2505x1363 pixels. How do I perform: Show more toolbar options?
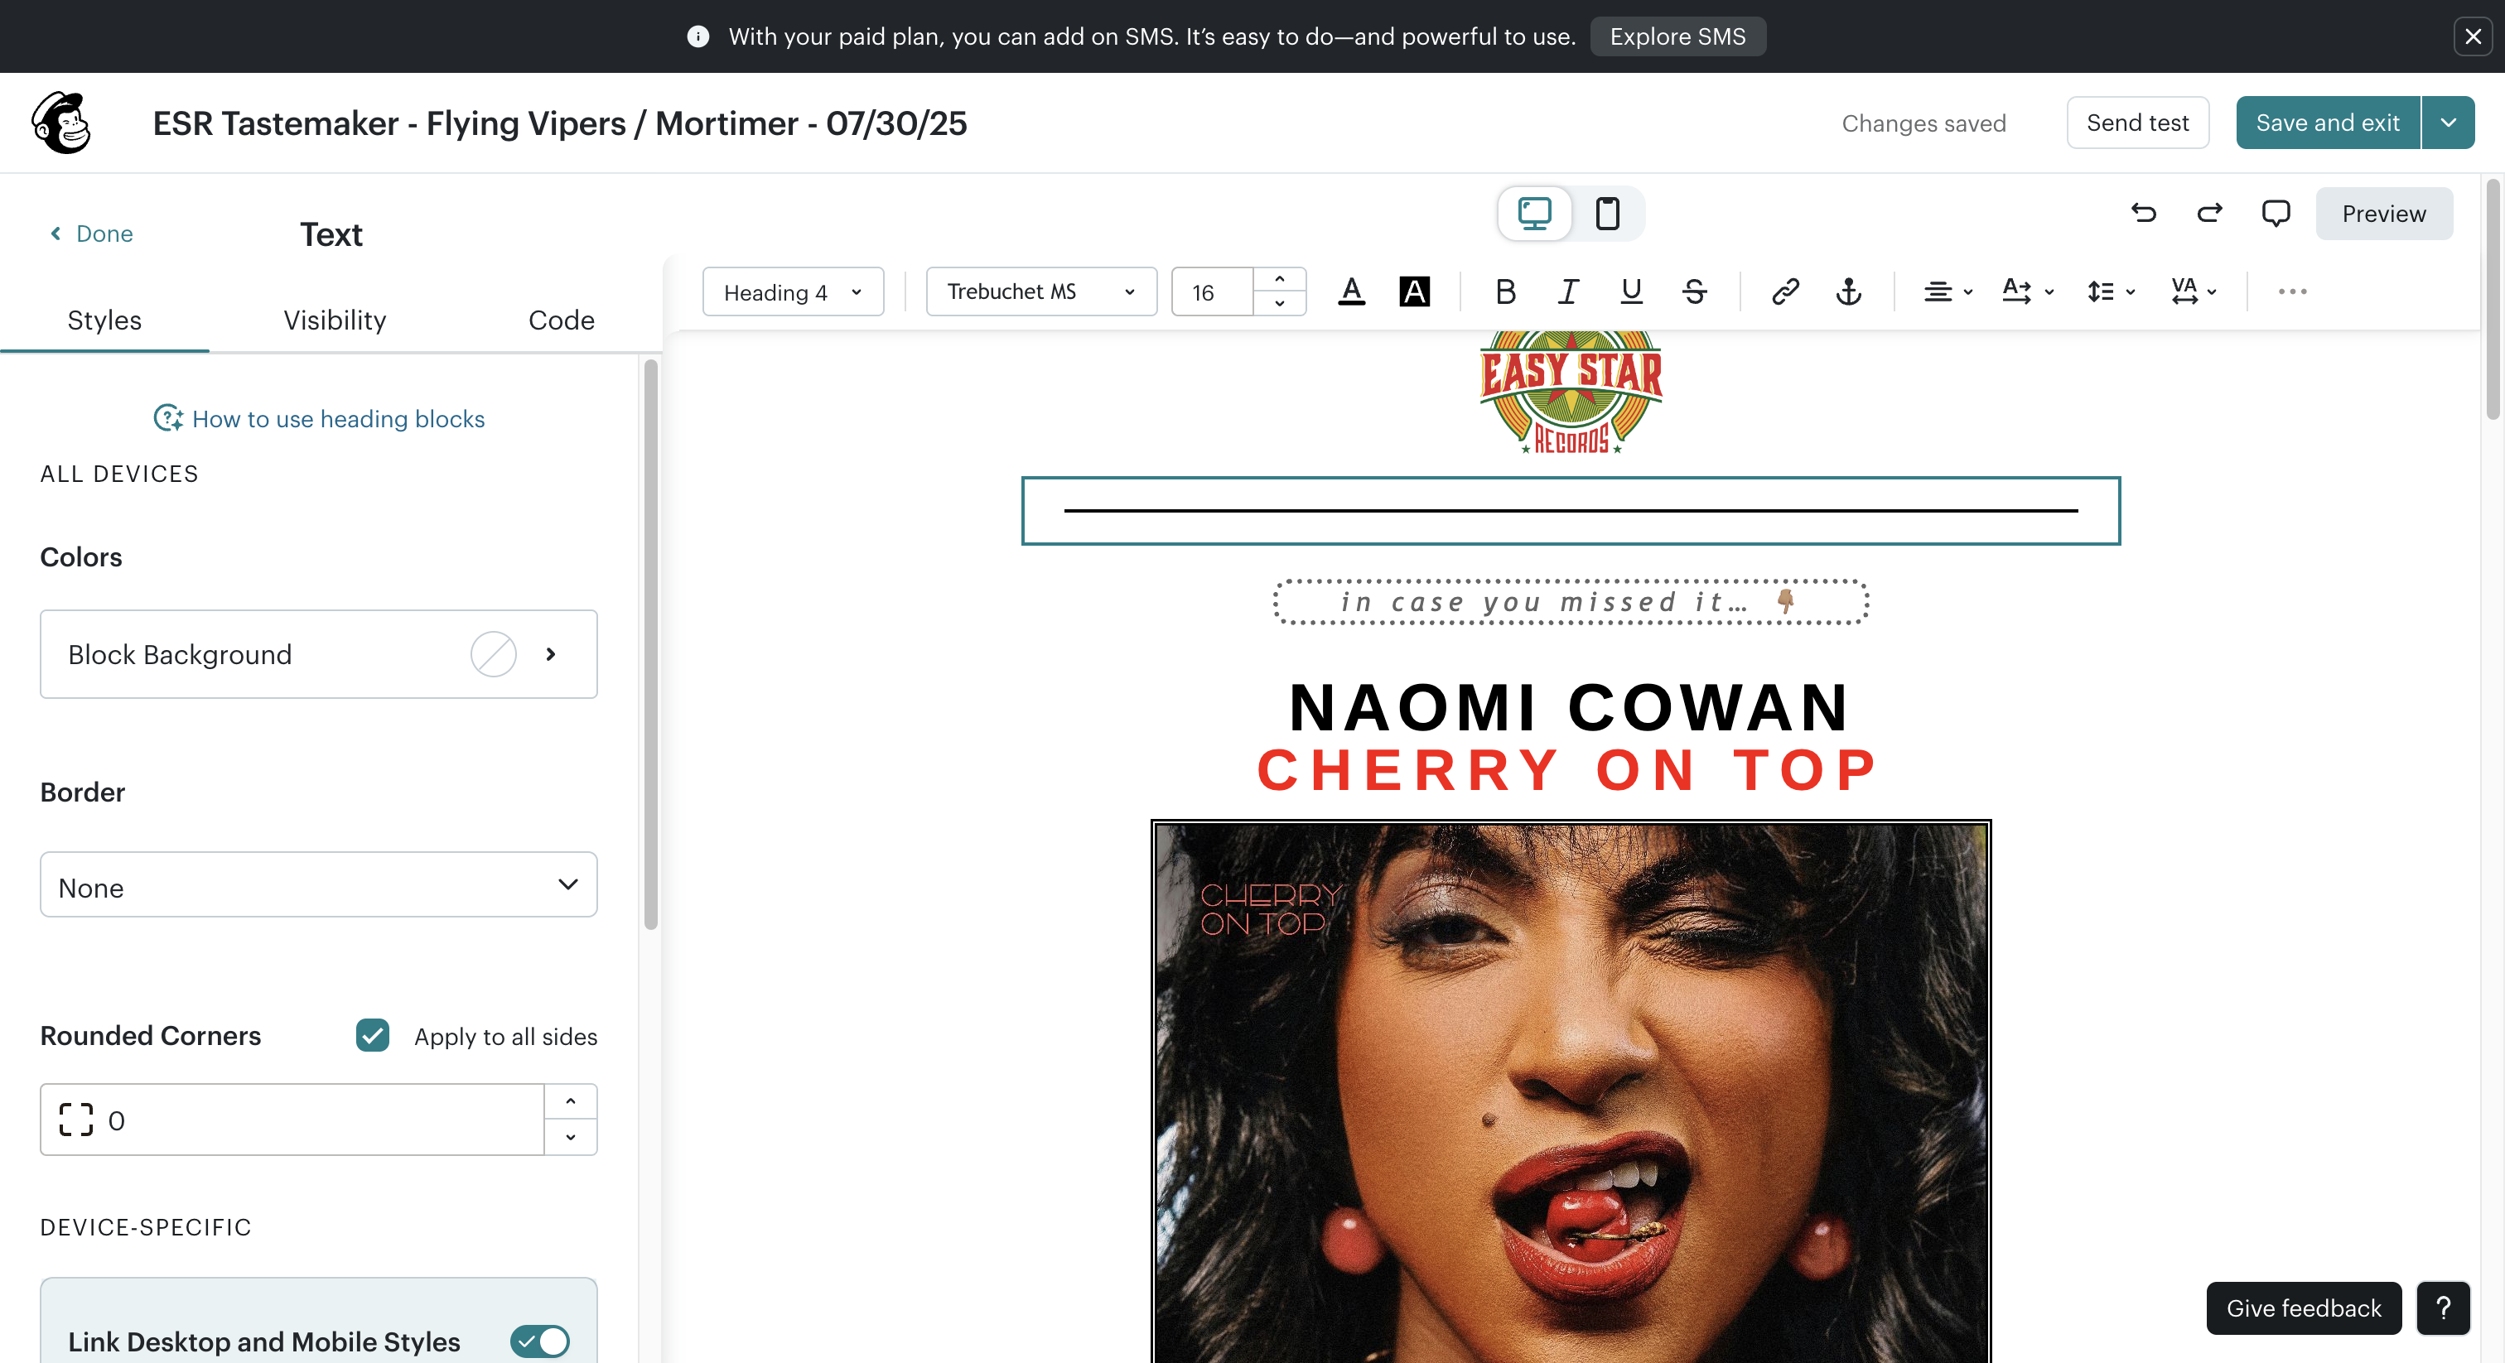(2292, 291)
